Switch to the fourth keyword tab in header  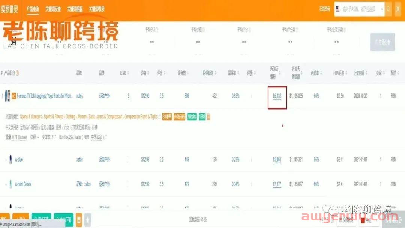(97, 9)
